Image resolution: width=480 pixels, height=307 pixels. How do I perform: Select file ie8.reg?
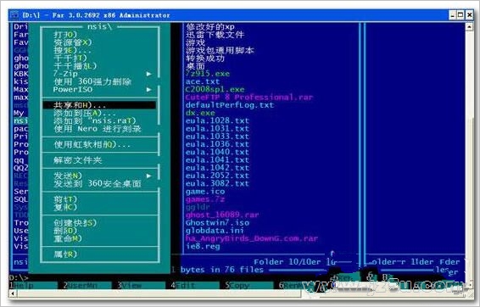click(203, 246)
